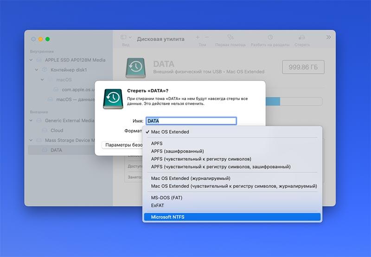371x257 pixels.
Task: Select the Cloud volume in sidebar
Action: tap(57, 131)
